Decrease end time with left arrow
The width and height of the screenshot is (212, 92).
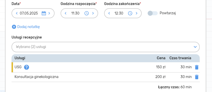pos(109,13)
